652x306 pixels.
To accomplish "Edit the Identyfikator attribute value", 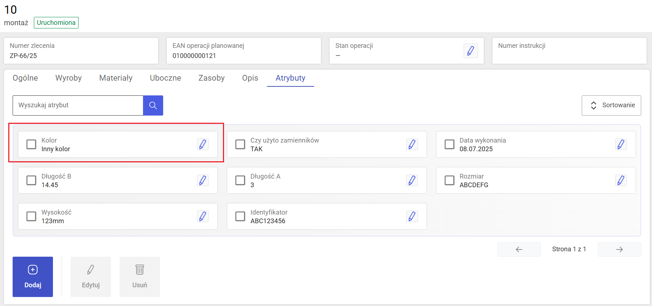I will (412, 216).
